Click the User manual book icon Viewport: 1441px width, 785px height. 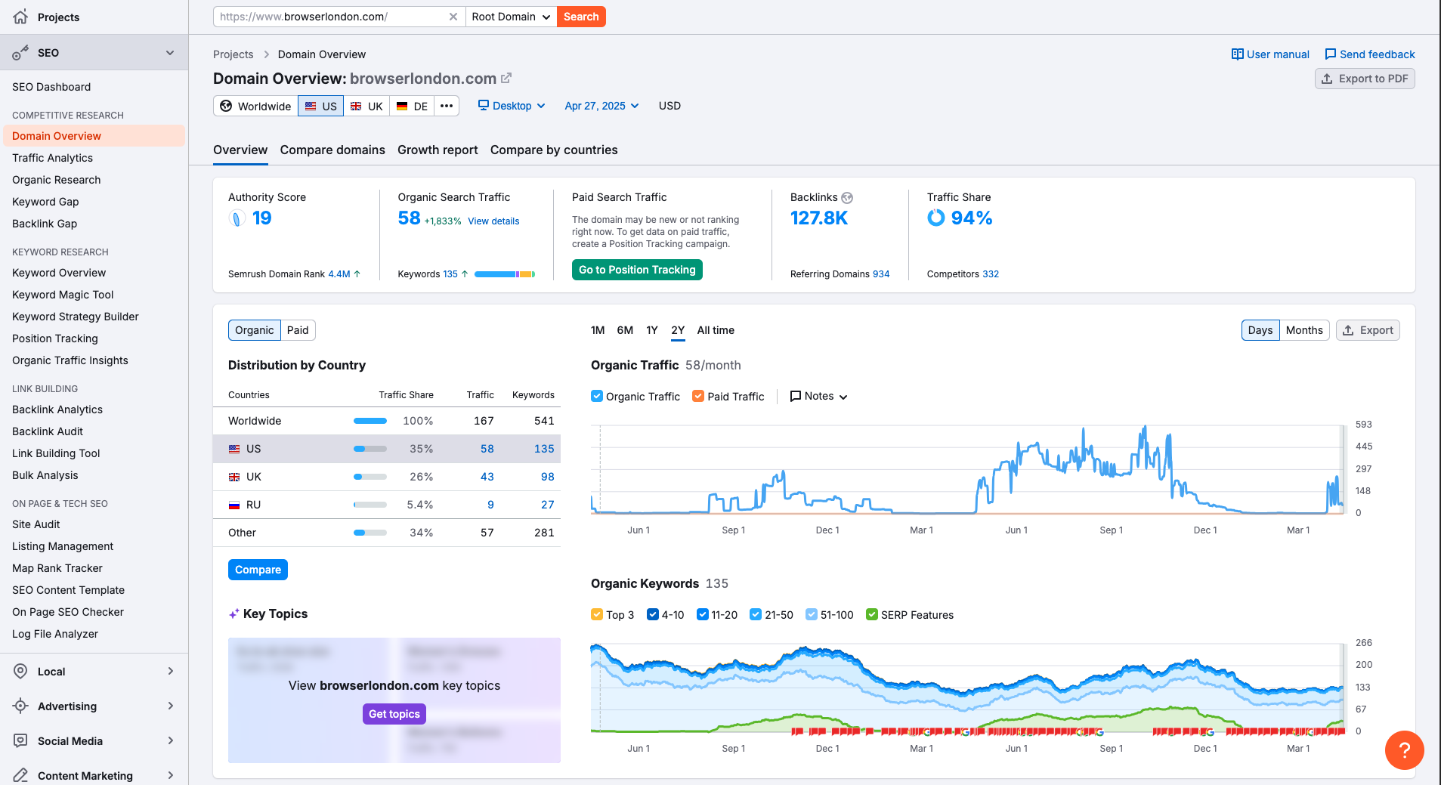(1237, 54)
